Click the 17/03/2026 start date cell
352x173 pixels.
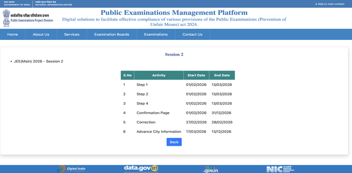196,132
